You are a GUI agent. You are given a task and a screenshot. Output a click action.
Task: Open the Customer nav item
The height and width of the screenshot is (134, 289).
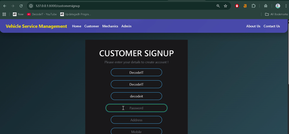click(92, 26)
